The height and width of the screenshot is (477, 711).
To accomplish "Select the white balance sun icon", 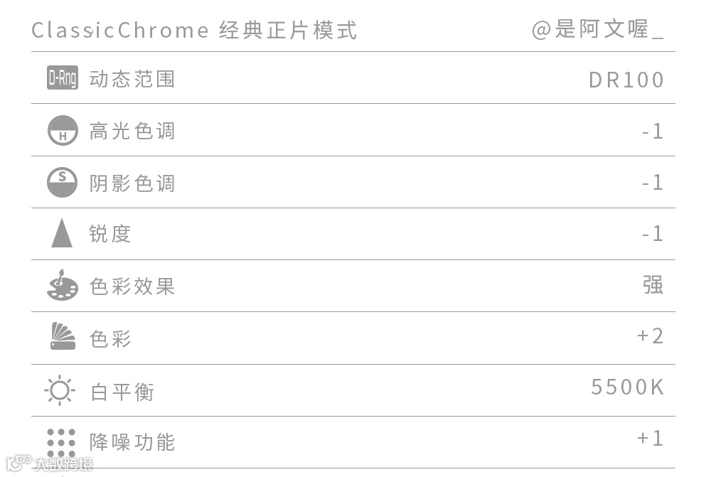I will (x=60, y=390).
